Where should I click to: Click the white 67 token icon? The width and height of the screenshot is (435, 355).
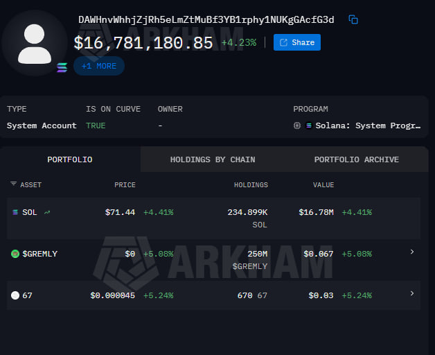point(15,295)
